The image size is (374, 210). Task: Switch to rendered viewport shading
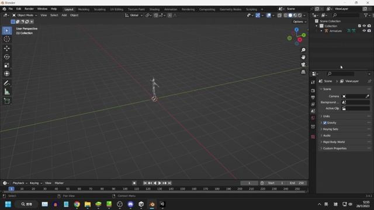(300, 15)
